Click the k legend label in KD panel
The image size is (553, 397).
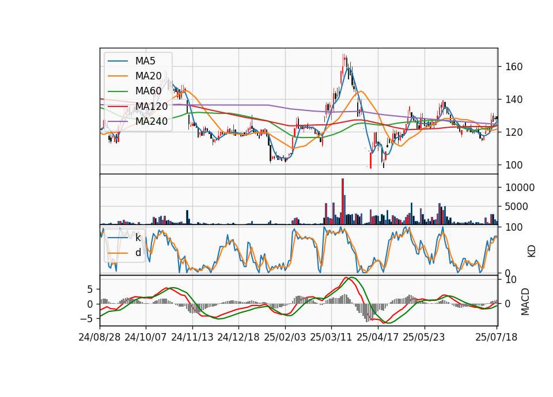[138, 238]
